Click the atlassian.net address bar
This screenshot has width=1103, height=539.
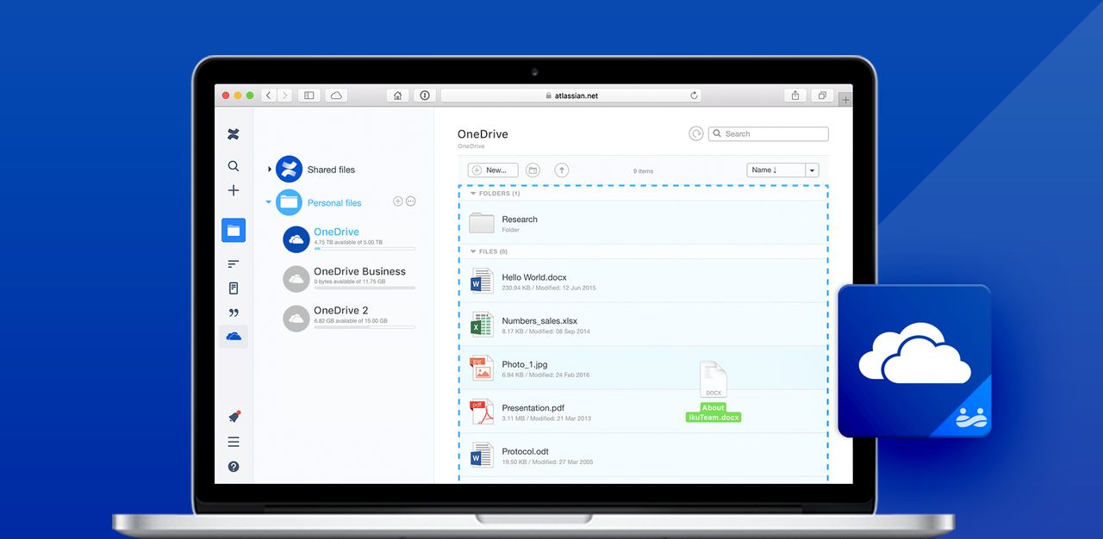click(570, 96)
